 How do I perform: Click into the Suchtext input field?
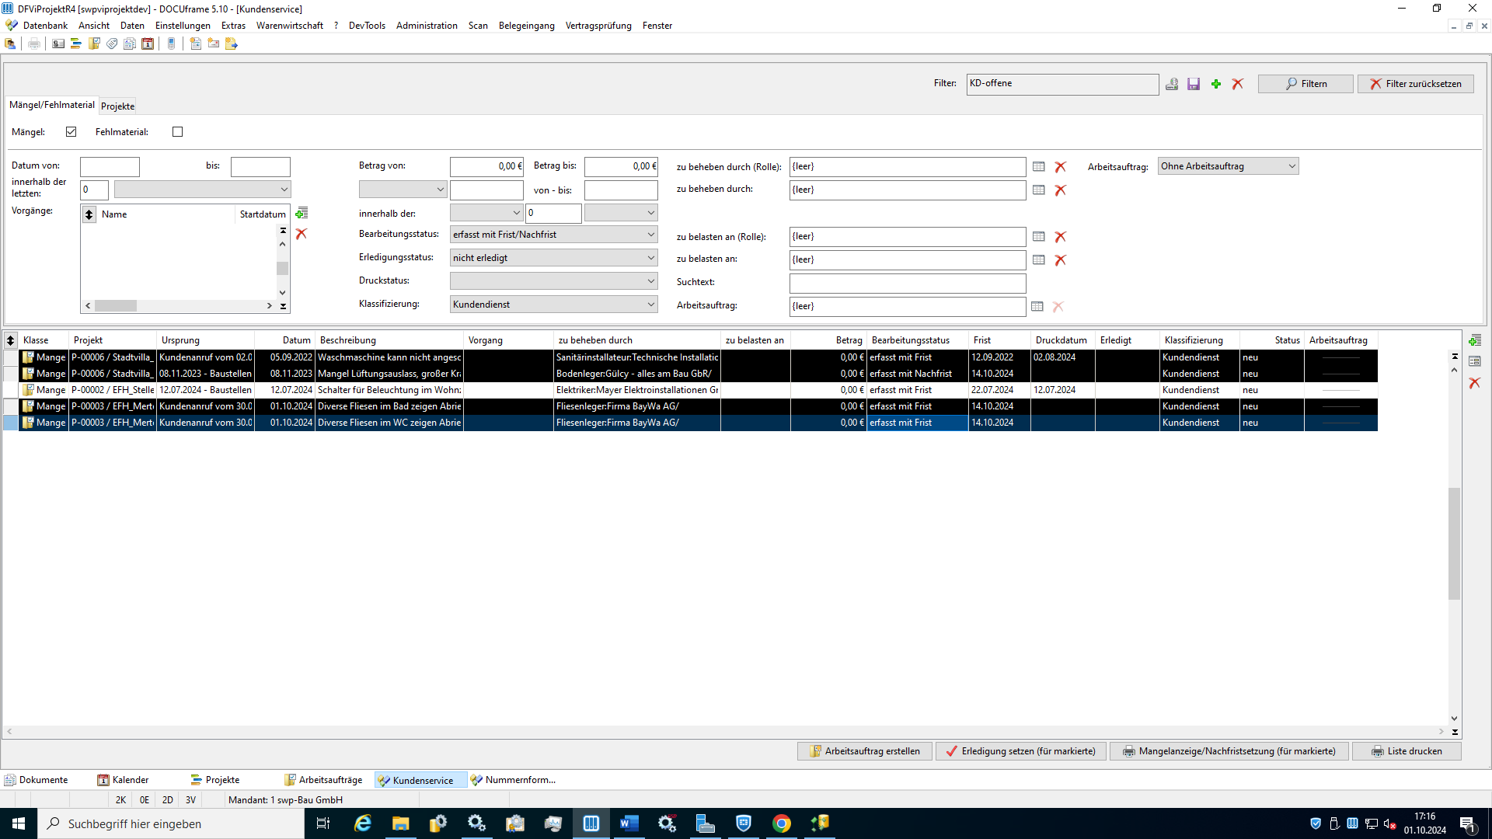pyautogui.click(x=908, y=283)
